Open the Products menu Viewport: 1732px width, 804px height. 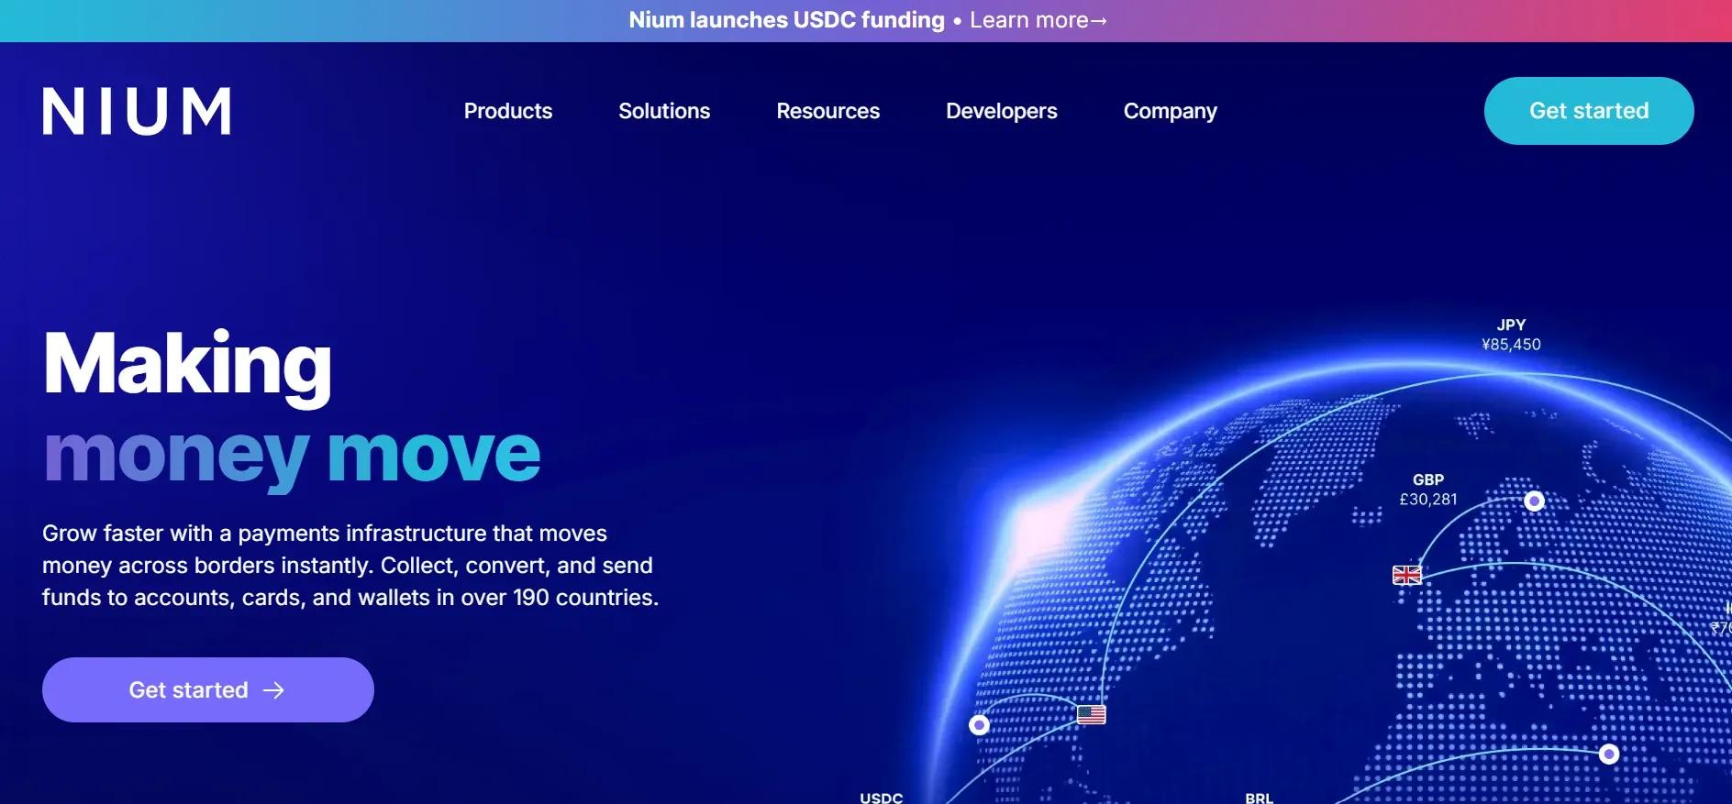508,111
